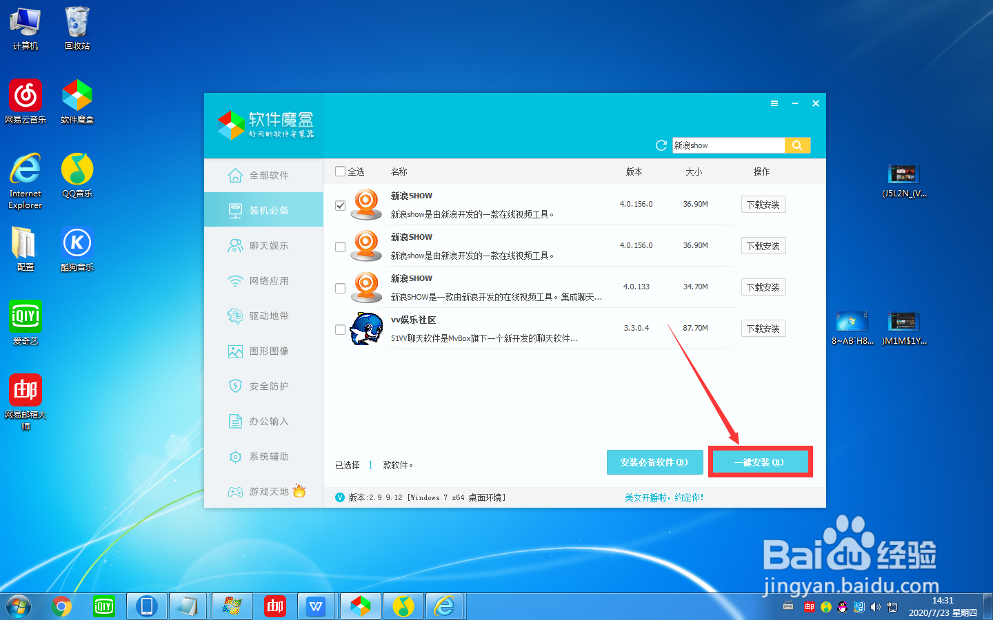Switch to 软件魔盒 taskbar button

click(x=361, y=606)
